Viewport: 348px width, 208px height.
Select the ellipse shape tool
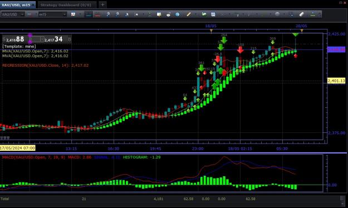(277, 14)
